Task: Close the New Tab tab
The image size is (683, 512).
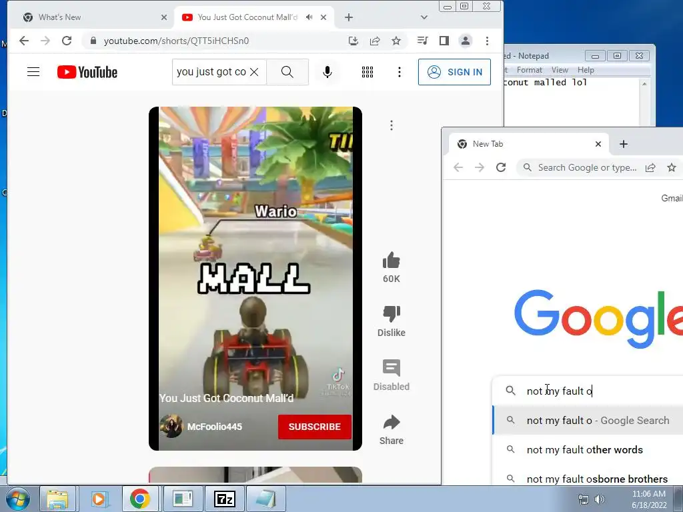Action: (x=598, y=144)
